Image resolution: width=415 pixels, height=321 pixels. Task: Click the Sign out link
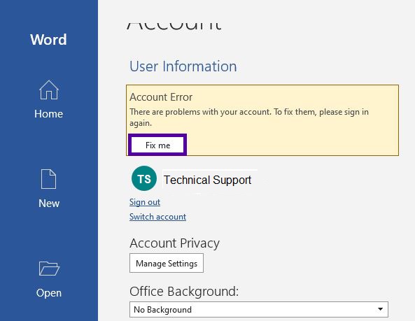tap(145, 202)
